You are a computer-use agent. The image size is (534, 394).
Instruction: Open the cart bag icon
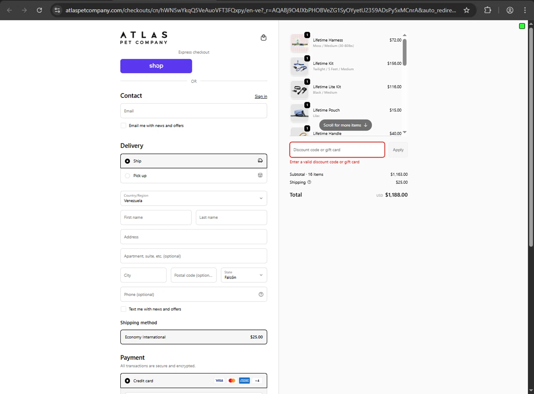click(263, 37)
